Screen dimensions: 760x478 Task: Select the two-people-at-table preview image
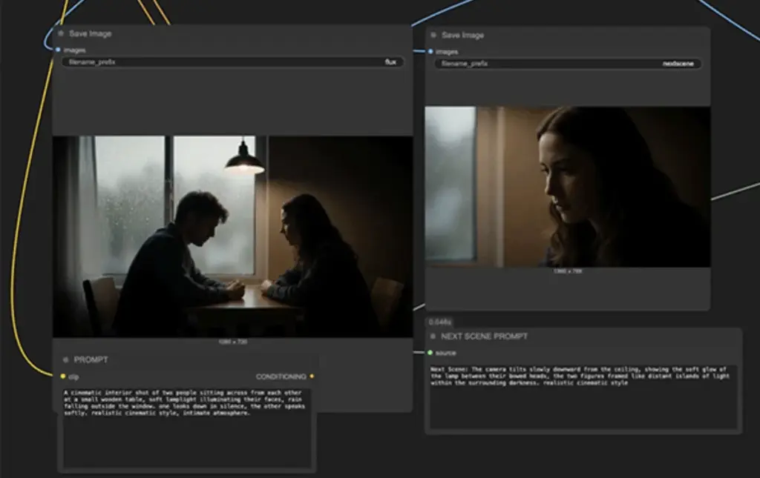tap(232, 236)
